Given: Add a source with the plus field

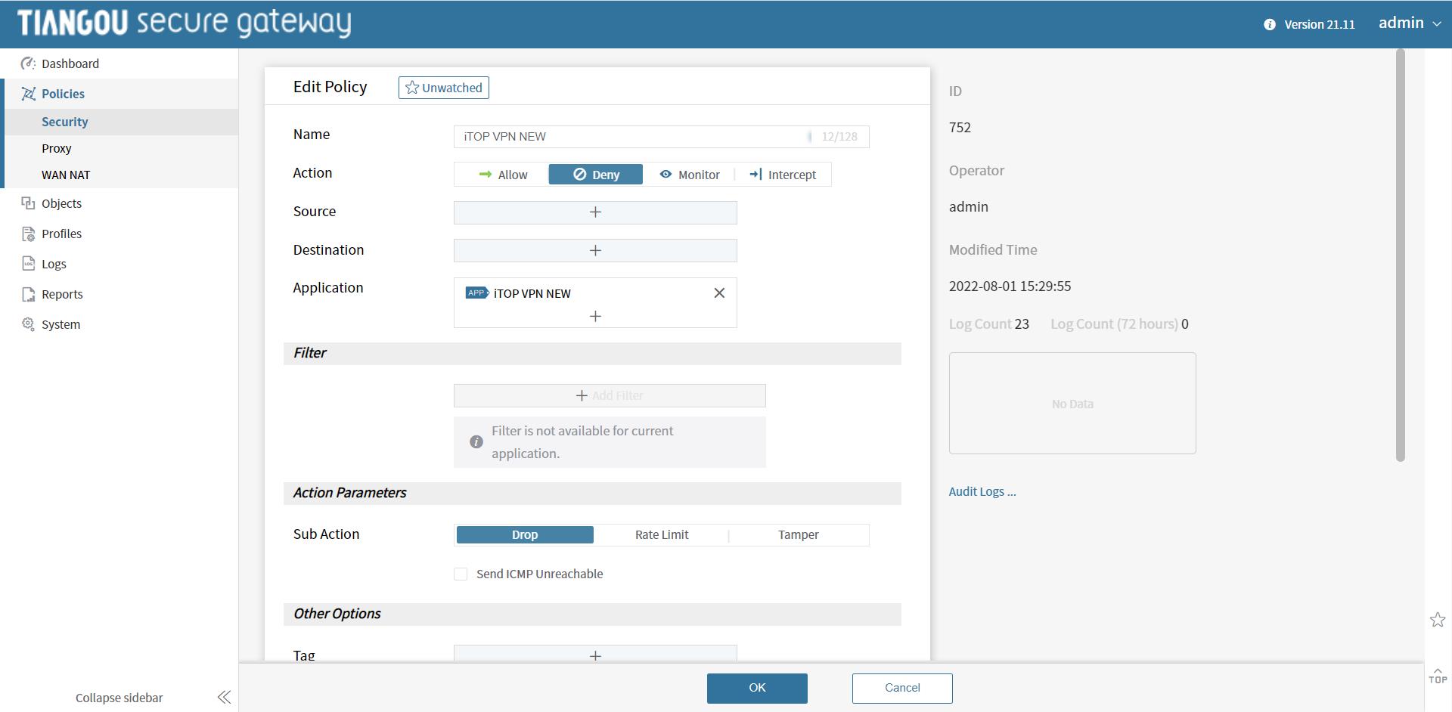Looking at the screenshot, I should point(595,212).
